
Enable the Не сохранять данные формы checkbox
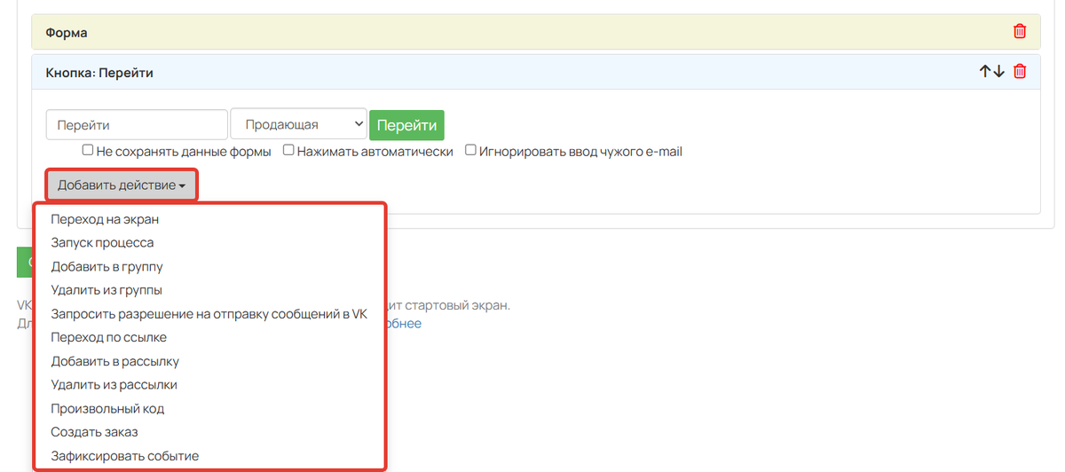click(x=88, y=151)
